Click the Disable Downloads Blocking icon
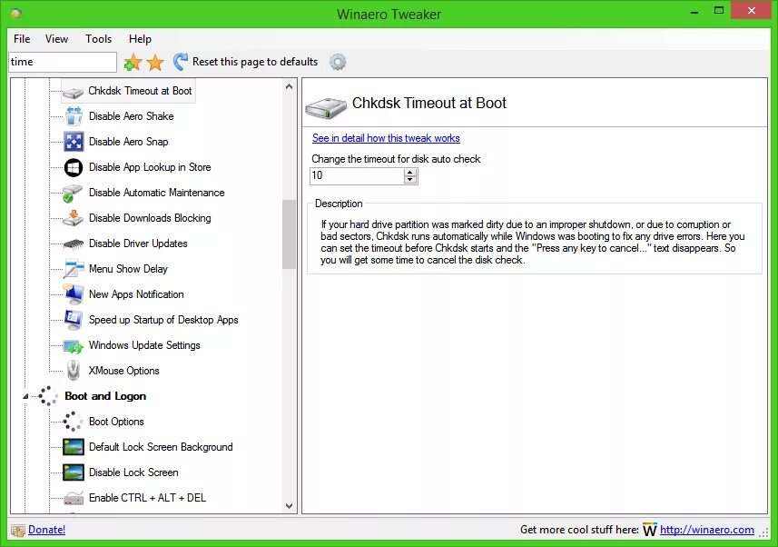778x547 pixels. click(73, 218)
